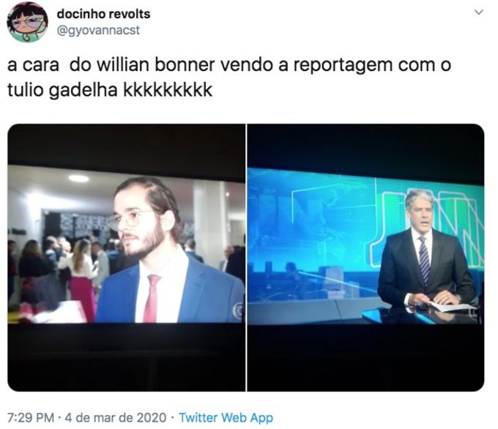Click the 7:29 PM tweet timestamp
The width and height of the screenshot is (498, 429).
click(31, 417)
